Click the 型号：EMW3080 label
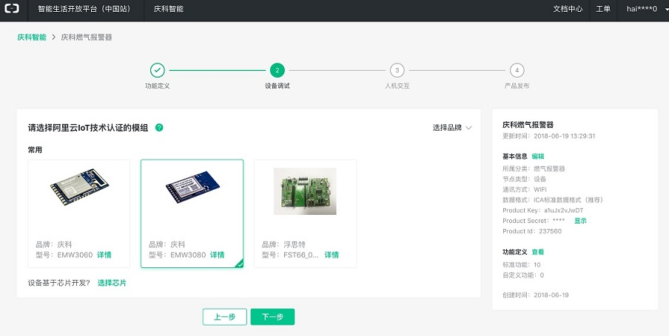Image resolution: width=669 pixels, height=336 pixels. coord(177,255)
